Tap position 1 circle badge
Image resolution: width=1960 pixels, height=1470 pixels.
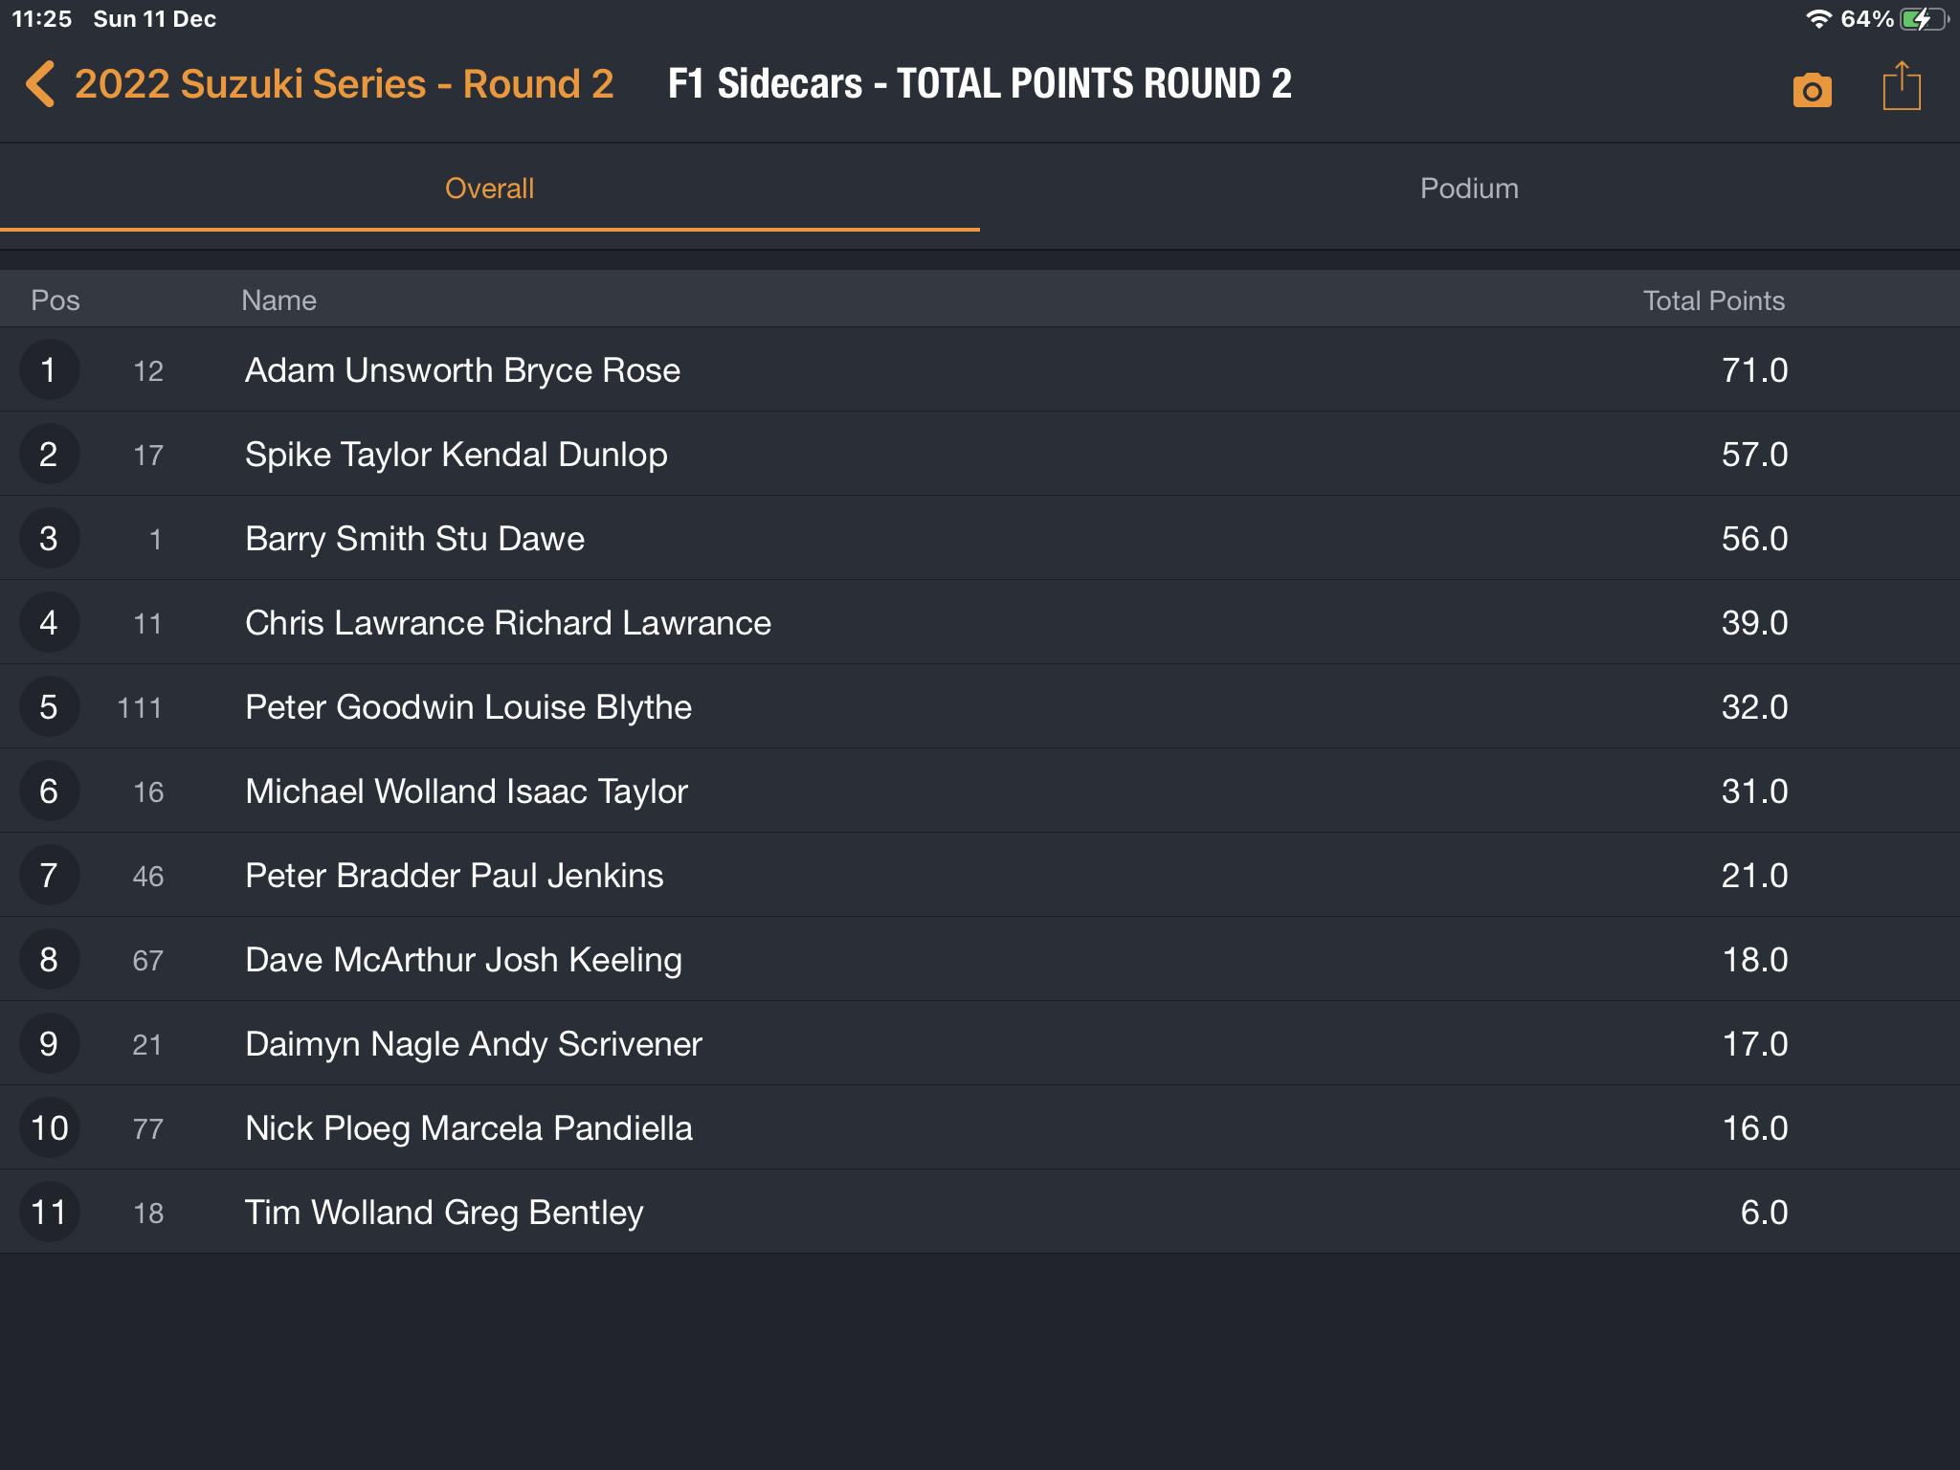(49, 370)
